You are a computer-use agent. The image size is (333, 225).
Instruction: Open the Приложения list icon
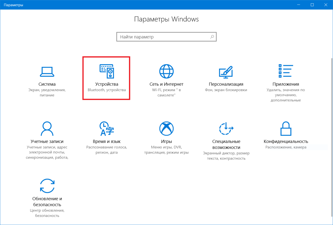pos(286,71)
